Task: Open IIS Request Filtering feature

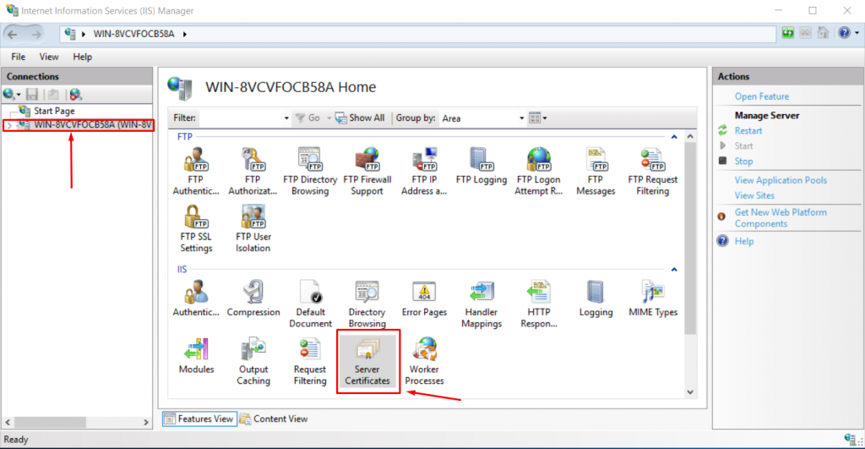Action: 310,361
